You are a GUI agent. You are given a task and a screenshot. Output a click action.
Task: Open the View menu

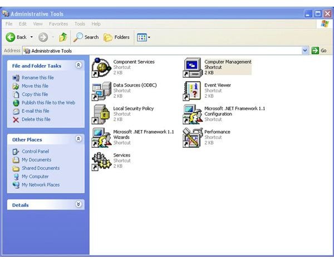(x=38, y=24)
